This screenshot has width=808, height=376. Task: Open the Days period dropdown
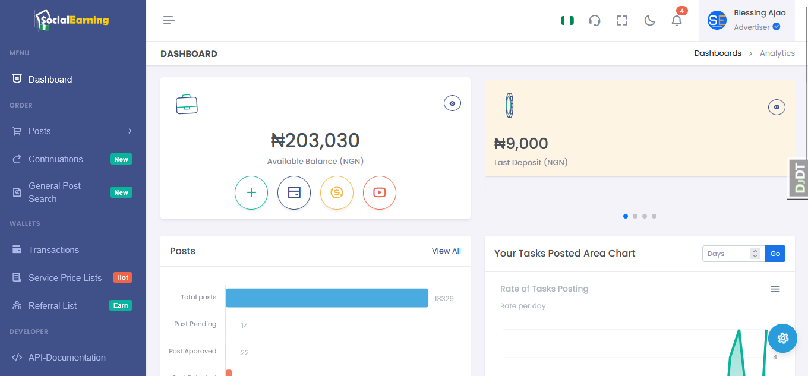click(733, 254)
